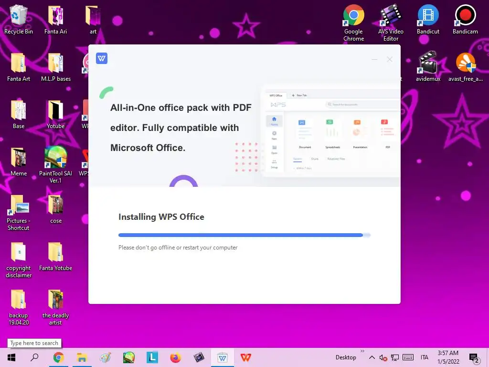Open the Yotube folder
The image size is (489, 367).
point(55,114)
